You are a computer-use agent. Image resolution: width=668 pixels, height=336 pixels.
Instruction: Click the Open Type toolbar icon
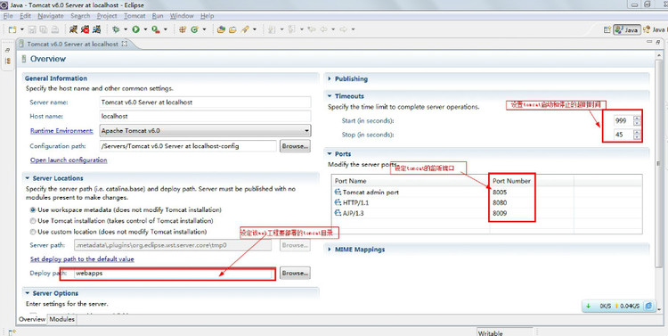221,29
